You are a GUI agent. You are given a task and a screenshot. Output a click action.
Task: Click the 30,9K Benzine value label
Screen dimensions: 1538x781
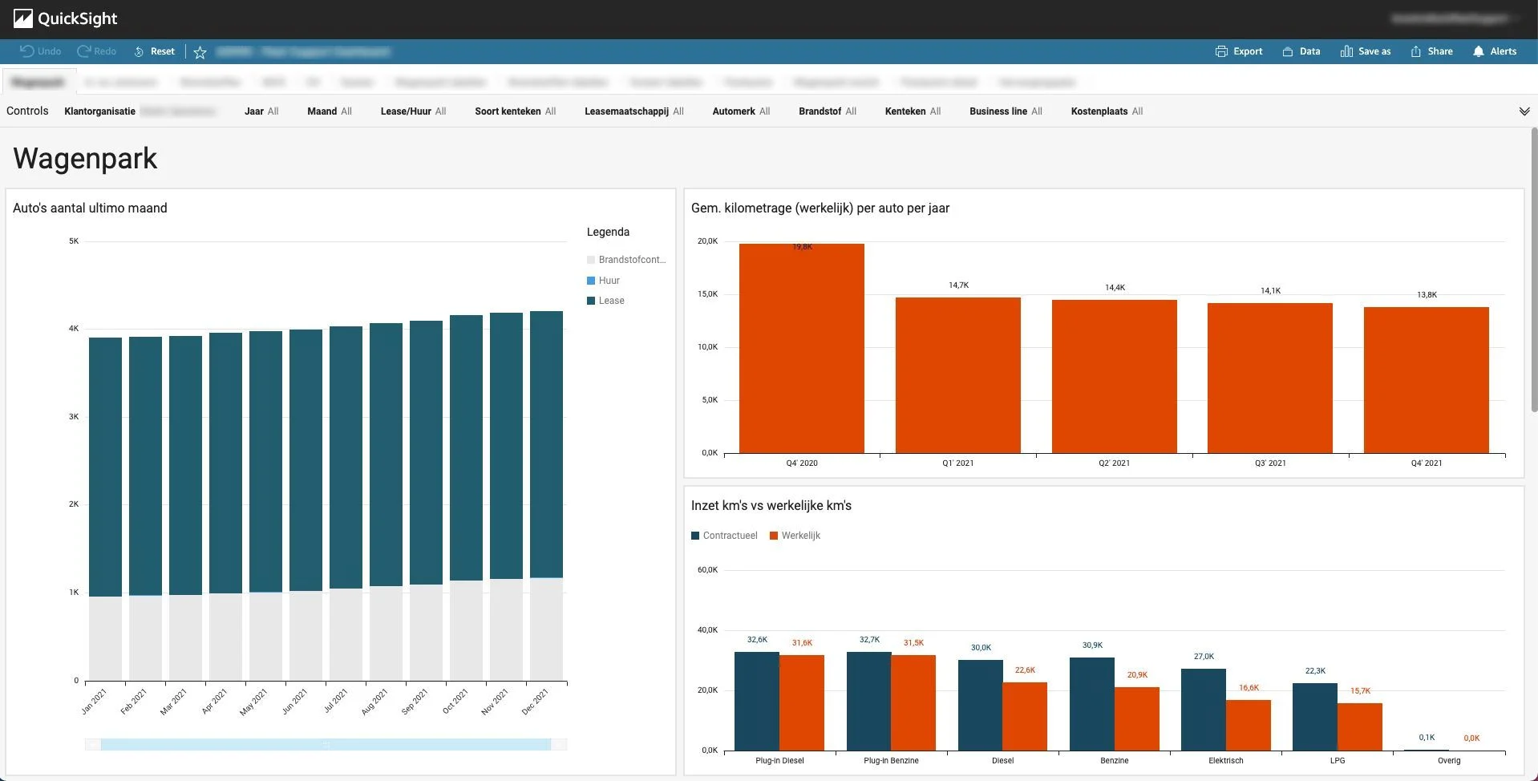(x=1092, y=645)
